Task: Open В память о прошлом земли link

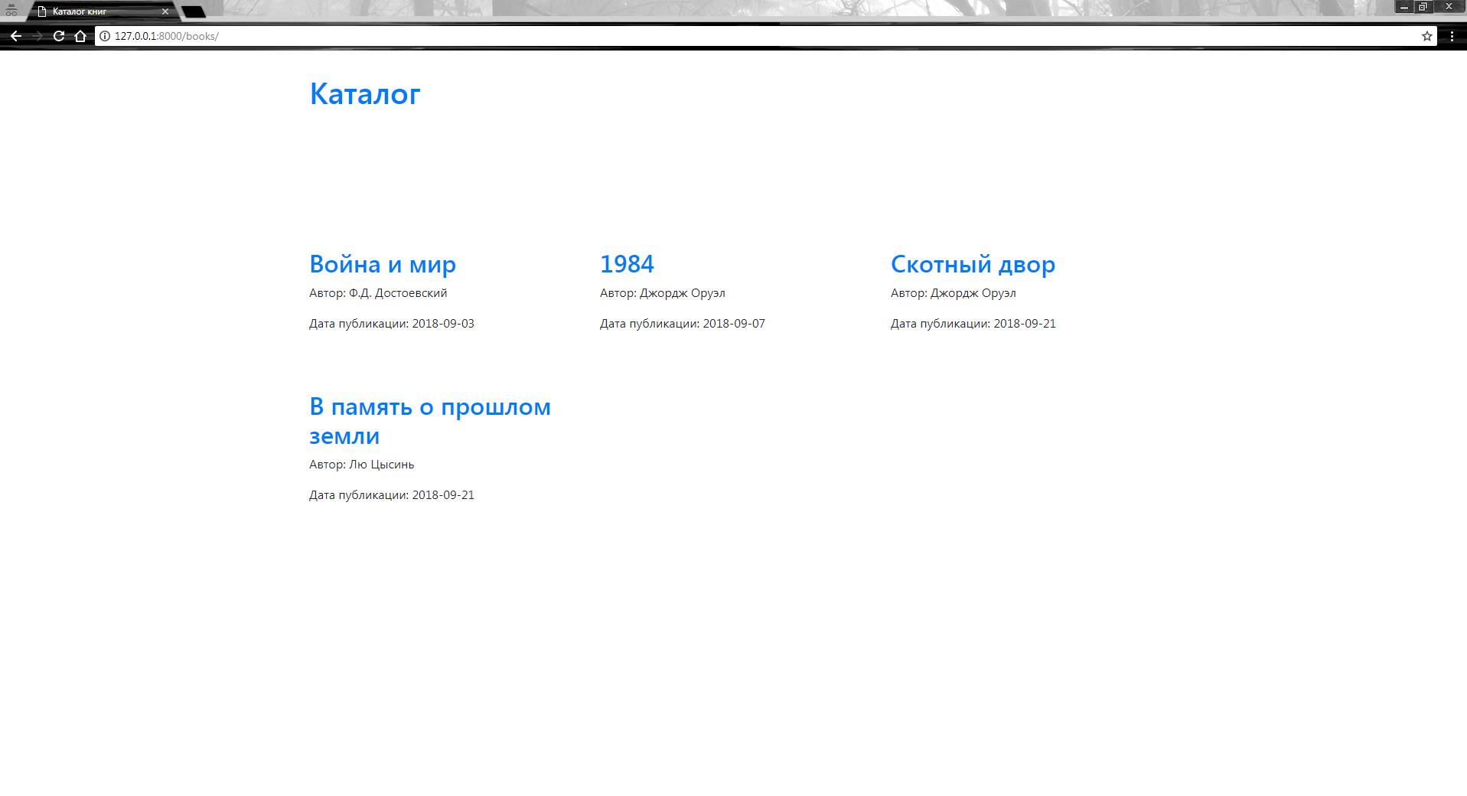Action: (x=430, y=421)
